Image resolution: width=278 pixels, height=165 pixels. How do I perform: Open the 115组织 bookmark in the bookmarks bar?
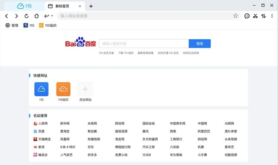48,25
